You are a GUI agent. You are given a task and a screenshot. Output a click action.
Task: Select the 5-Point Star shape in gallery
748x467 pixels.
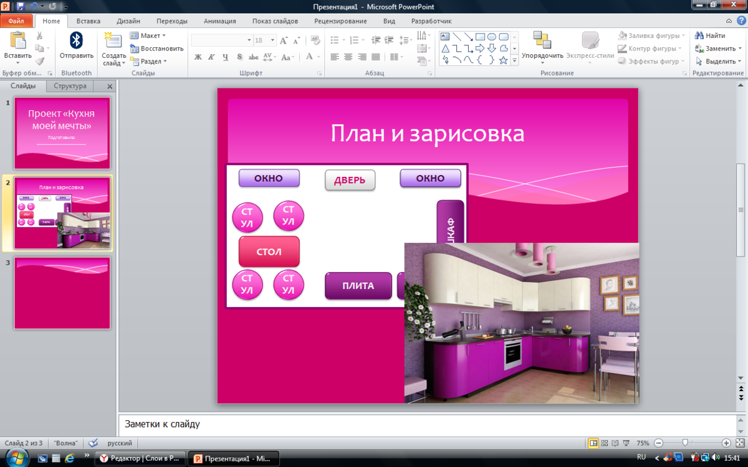click(x=504, y=60)
